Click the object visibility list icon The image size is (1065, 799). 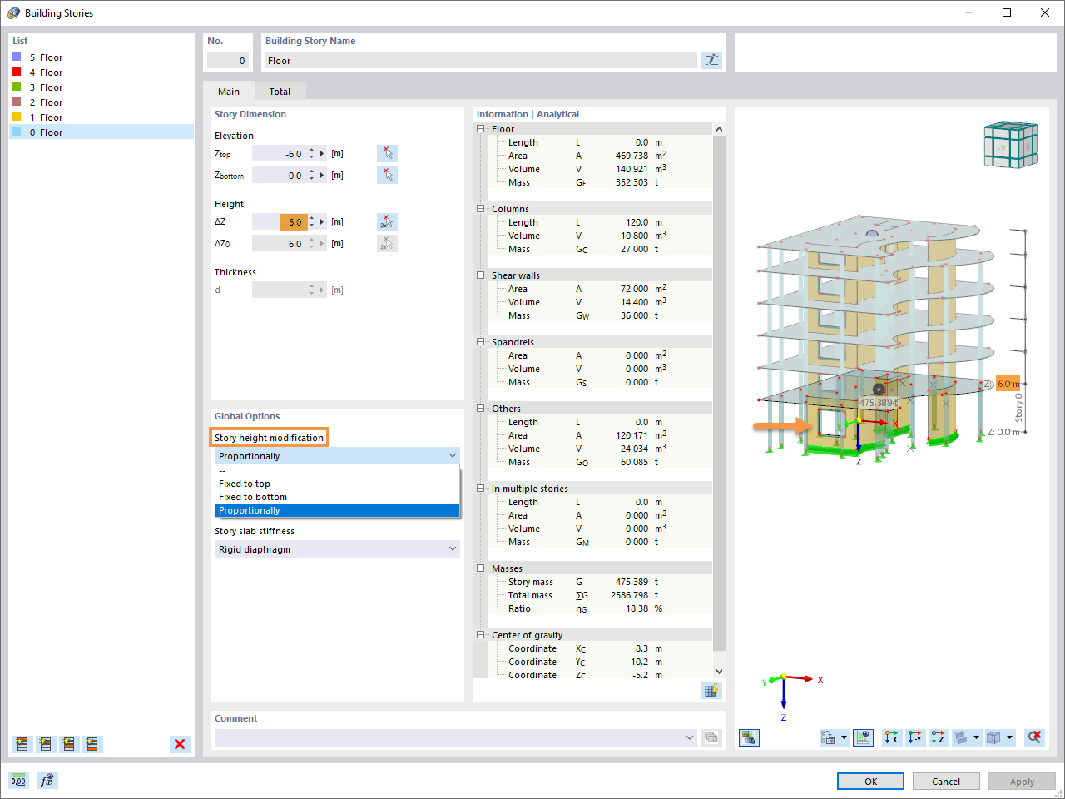point(829,737)
